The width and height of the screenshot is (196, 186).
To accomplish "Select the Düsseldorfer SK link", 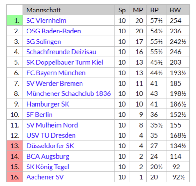I will tap(50, 146).
